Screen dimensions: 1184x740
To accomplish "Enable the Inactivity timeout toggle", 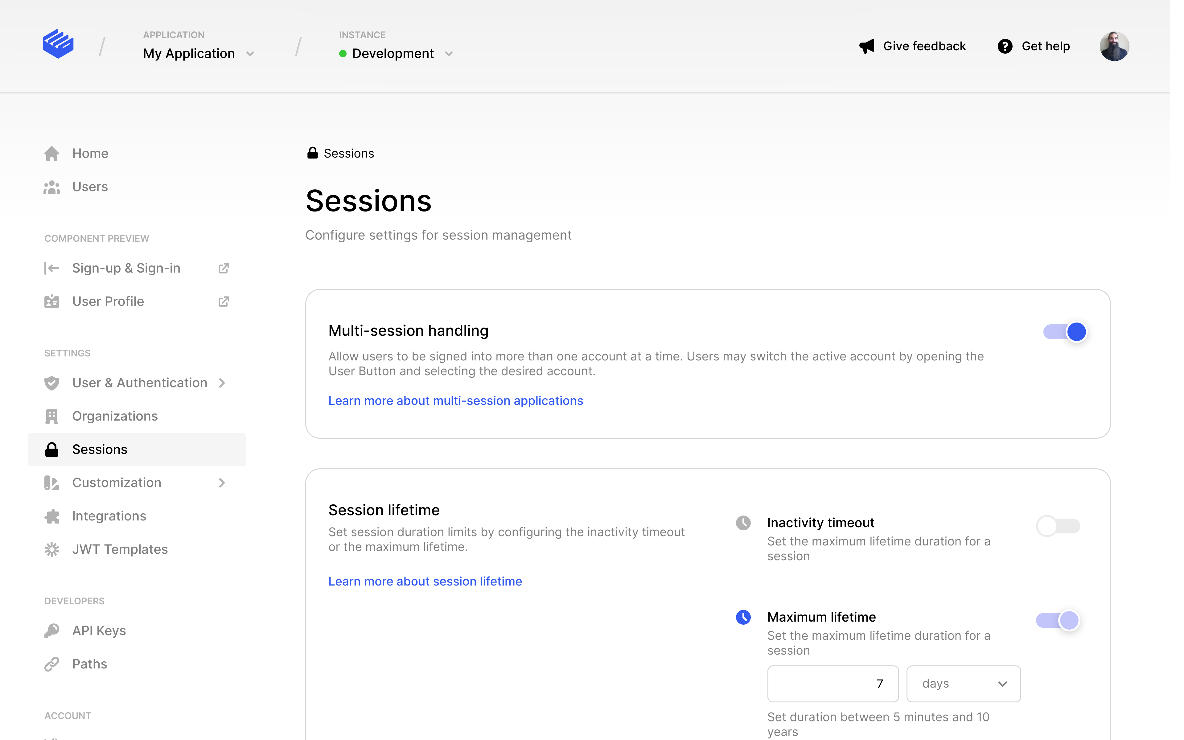I will click(1058, 526).
